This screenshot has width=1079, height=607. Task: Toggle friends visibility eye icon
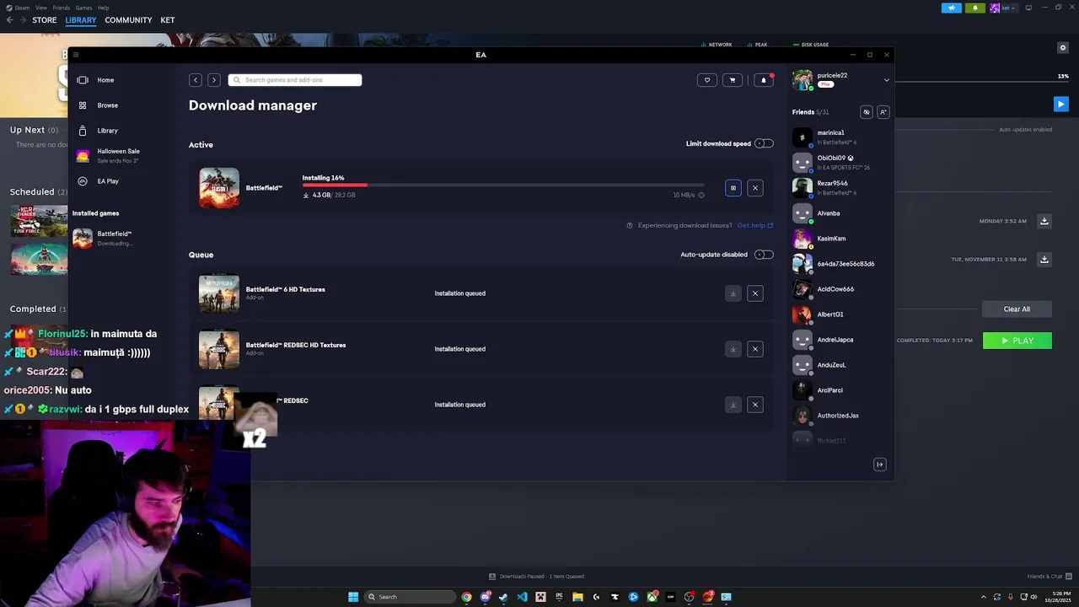(x=866, y=112)
